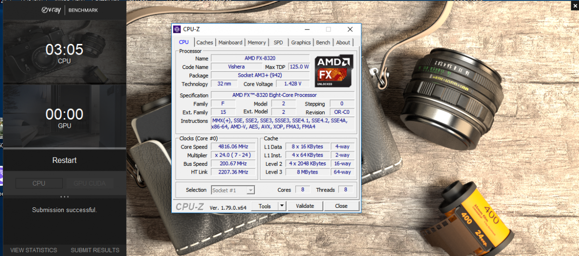Select the Memory tab
Viewport: 579px width, 256px height.
coord(257,42)
